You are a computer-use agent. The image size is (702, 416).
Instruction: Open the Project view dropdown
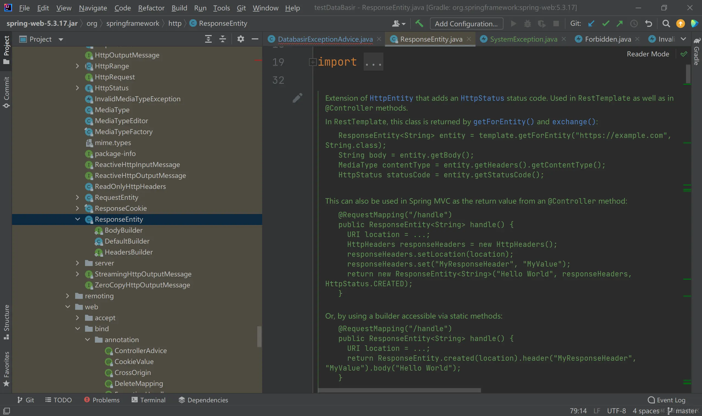[61, 39]
